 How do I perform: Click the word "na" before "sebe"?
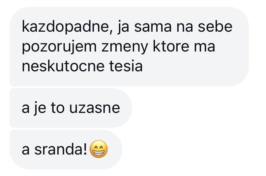pos(185,27)
